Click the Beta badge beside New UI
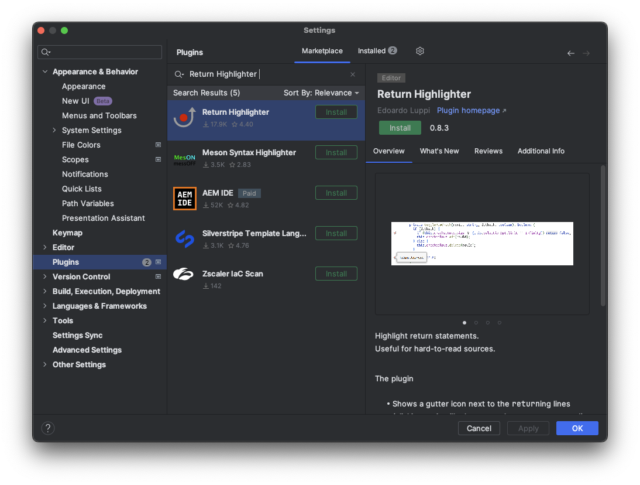The width and height of the screenshot is (640, 485). (x=103, y=101)
